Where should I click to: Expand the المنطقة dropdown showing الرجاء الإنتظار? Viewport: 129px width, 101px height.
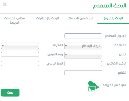tap(83, 46)
